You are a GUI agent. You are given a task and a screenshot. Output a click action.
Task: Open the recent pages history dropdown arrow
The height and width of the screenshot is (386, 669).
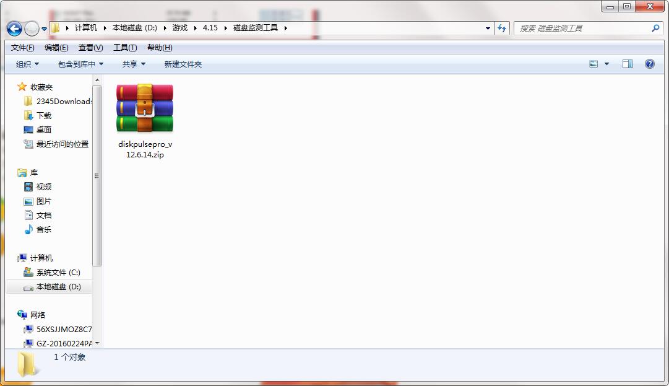click(x=45, y=29)
